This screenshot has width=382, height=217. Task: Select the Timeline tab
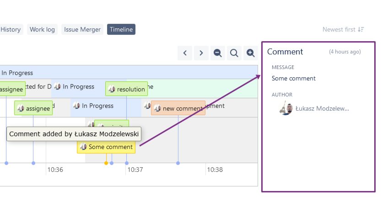tap(121, 30)
